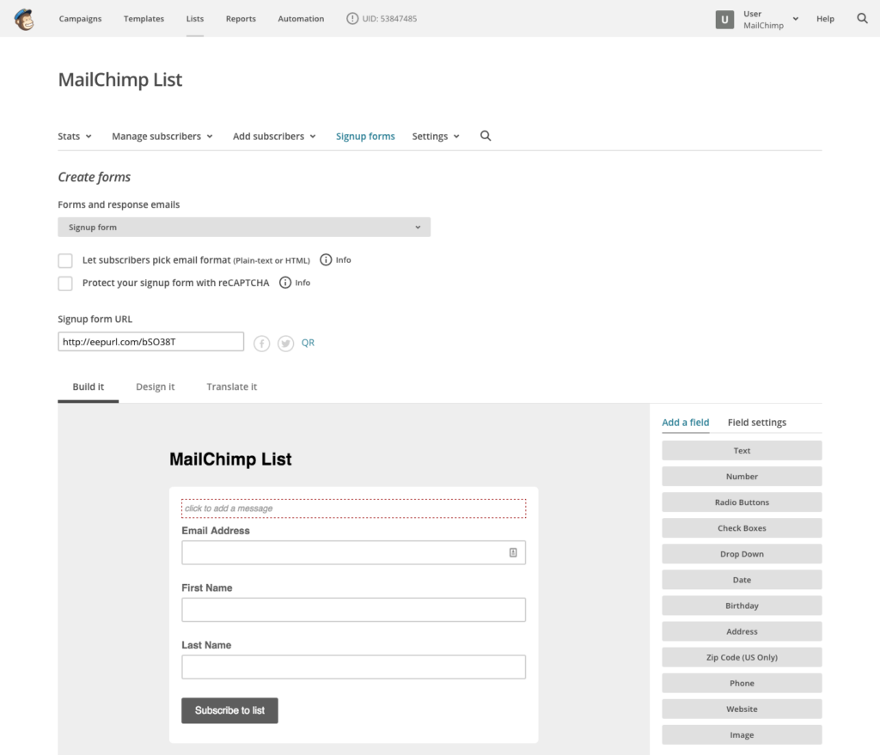Image resolution: width=880 pixels, height=755 pixels.
Task: Share signup form on Facebook icon
Action: (x=262, y=343)
